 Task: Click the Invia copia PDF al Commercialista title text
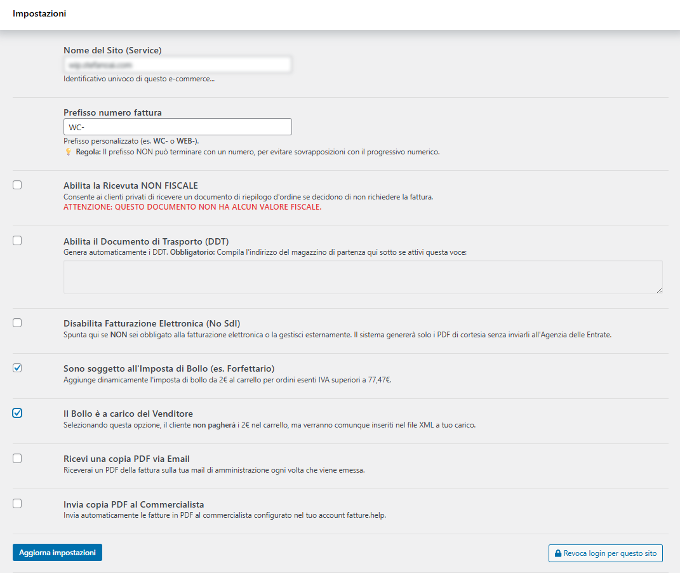point(133,504)
